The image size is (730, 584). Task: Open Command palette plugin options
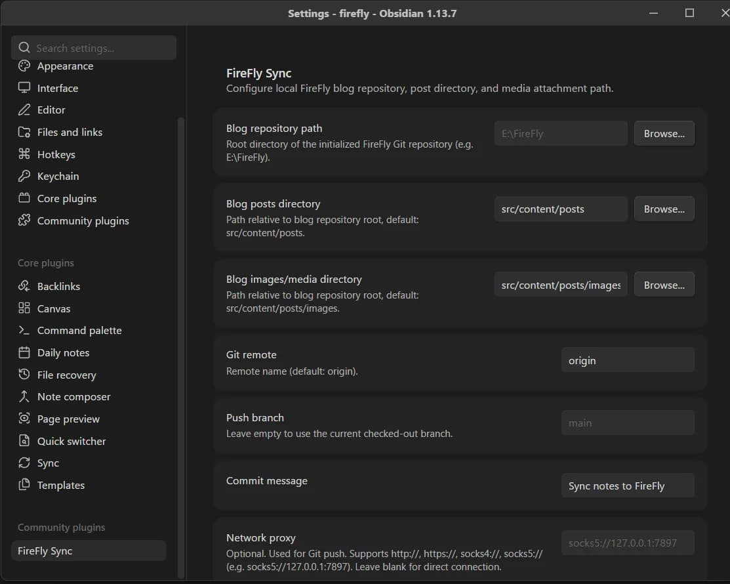pyautogui.click(x=89, y=330)
